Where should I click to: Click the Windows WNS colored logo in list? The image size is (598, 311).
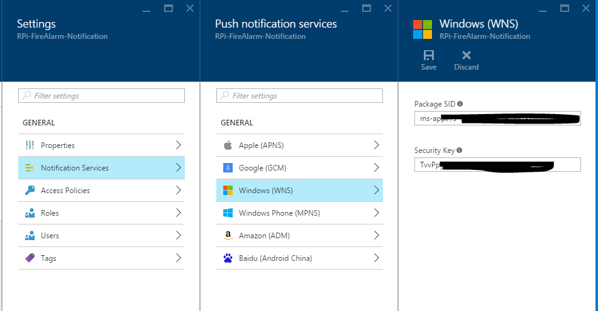tap(228, 191)
